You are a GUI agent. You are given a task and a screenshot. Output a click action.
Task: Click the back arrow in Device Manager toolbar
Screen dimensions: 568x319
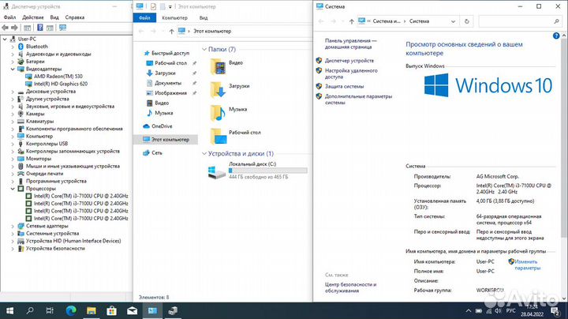coord(5,28)
